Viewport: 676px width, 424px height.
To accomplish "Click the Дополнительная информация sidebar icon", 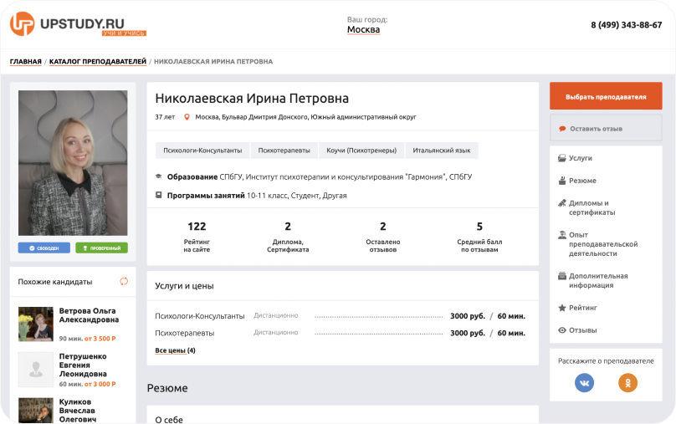I will (561, 276).
